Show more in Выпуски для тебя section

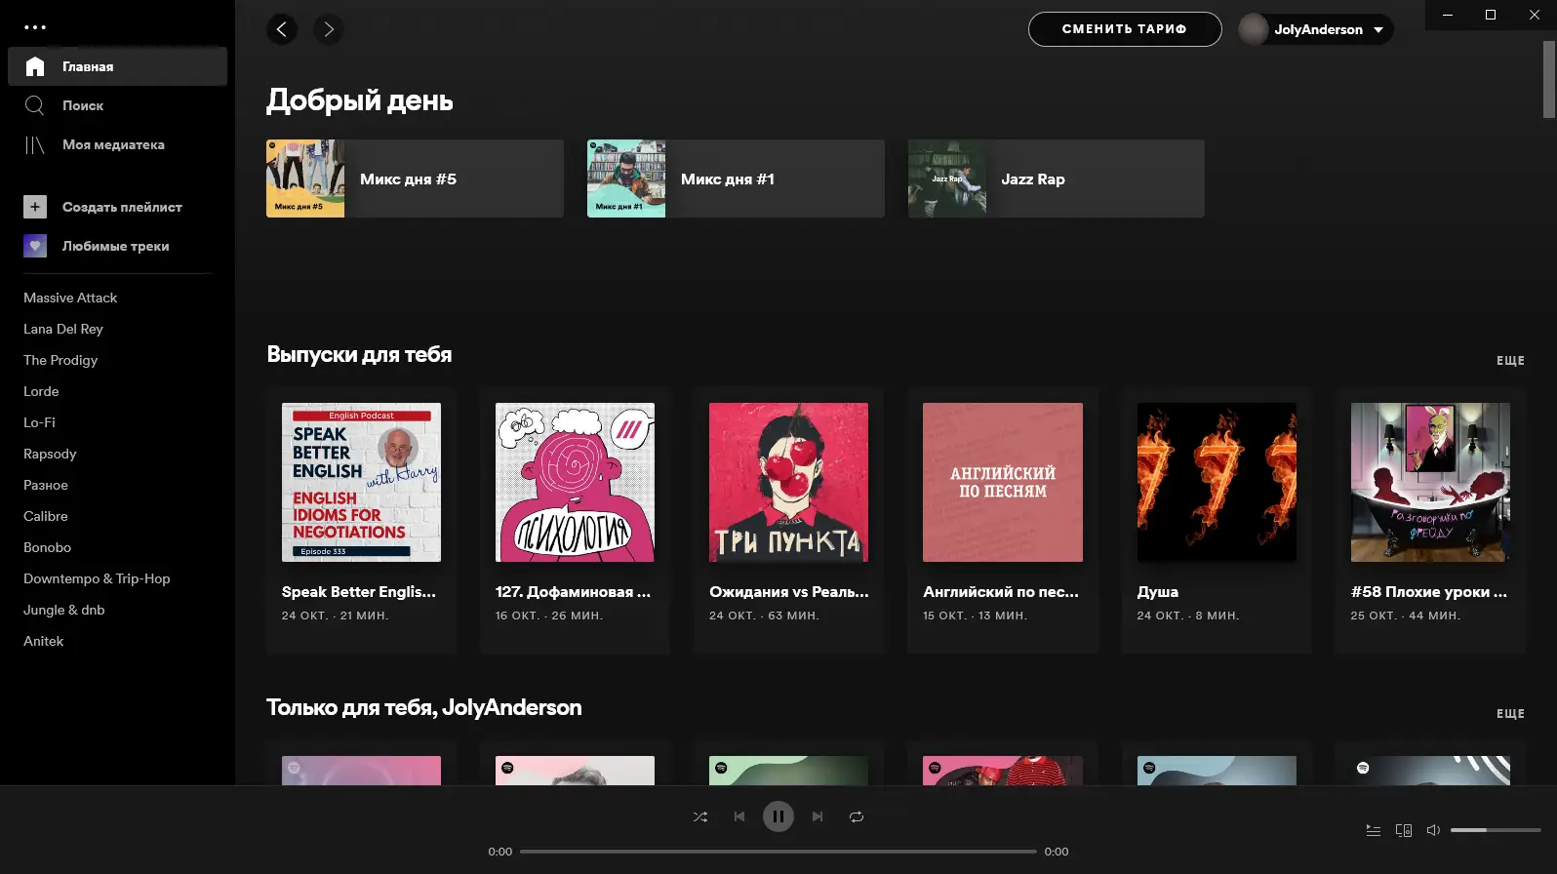pyautogui.click(x=1510, y=361)
